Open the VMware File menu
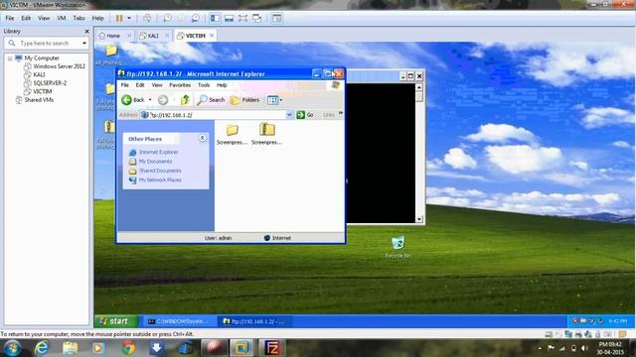The width and height of the screenshot is (636, 357). point(10,18)
